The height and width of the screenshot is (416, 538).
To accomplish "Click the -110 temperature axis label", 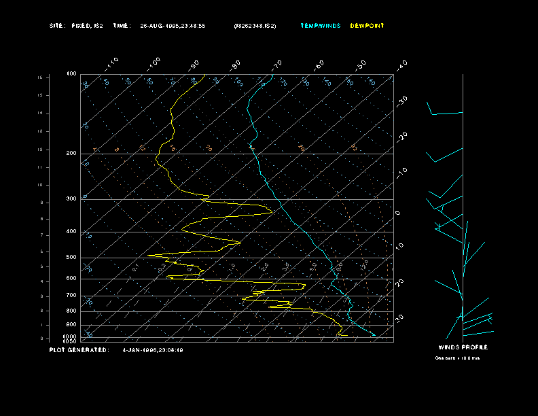I will [x=111, y=64].
